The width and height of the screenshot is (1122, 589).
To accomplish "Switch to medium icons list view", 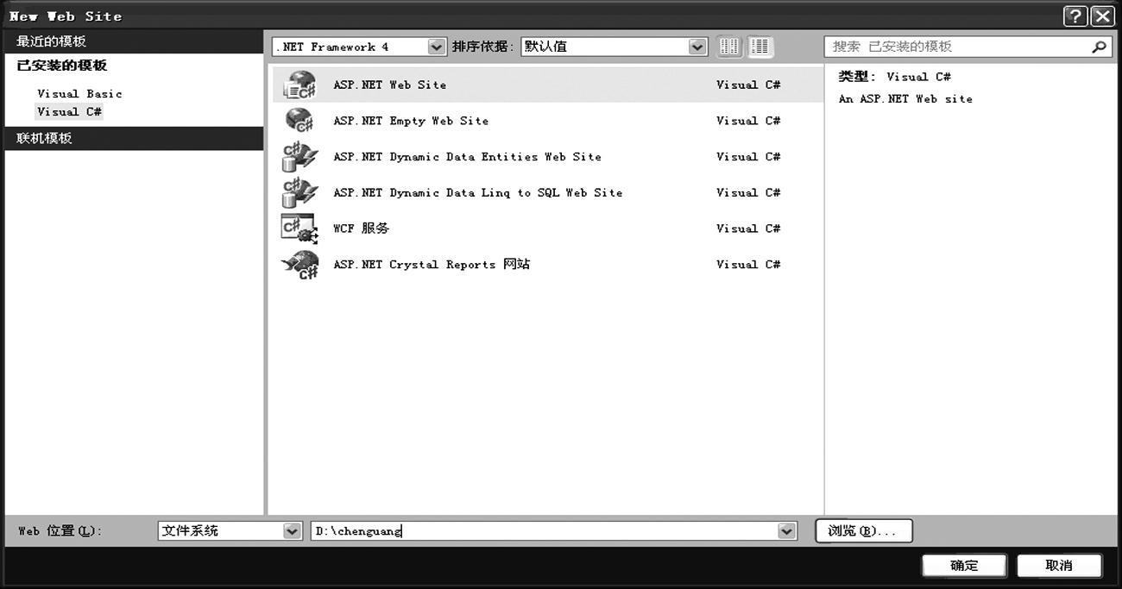I will [760, 47].
